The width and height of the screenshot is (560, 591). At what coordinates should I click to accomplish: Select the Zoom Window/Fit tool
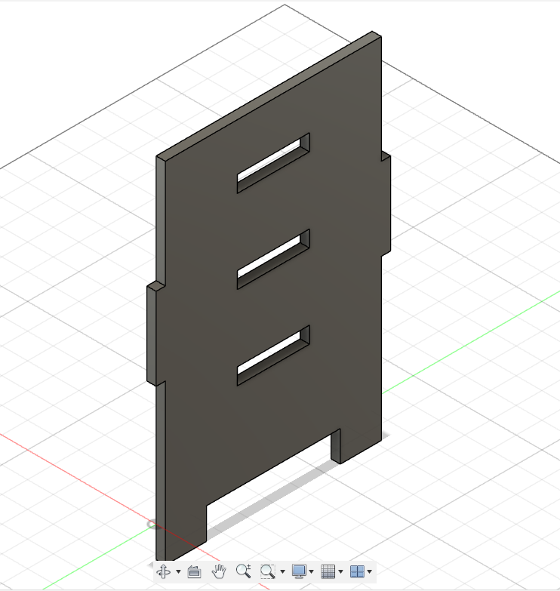pos(268,571)
